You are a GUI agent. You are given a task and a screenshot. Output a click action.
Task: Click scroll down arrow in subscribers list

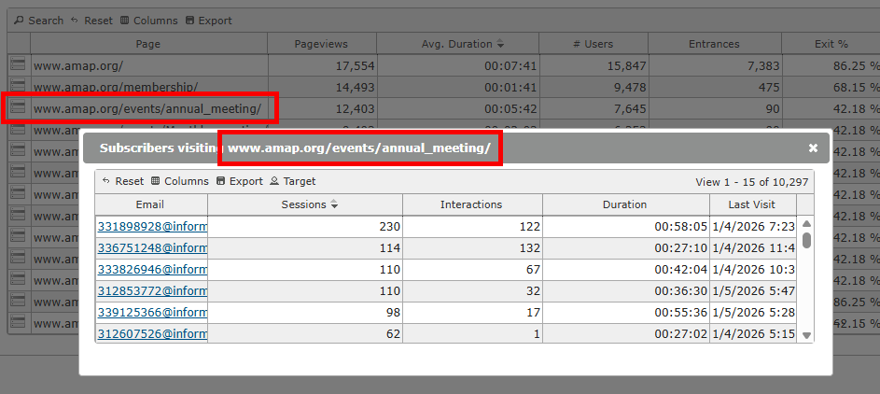pos(806,335)
